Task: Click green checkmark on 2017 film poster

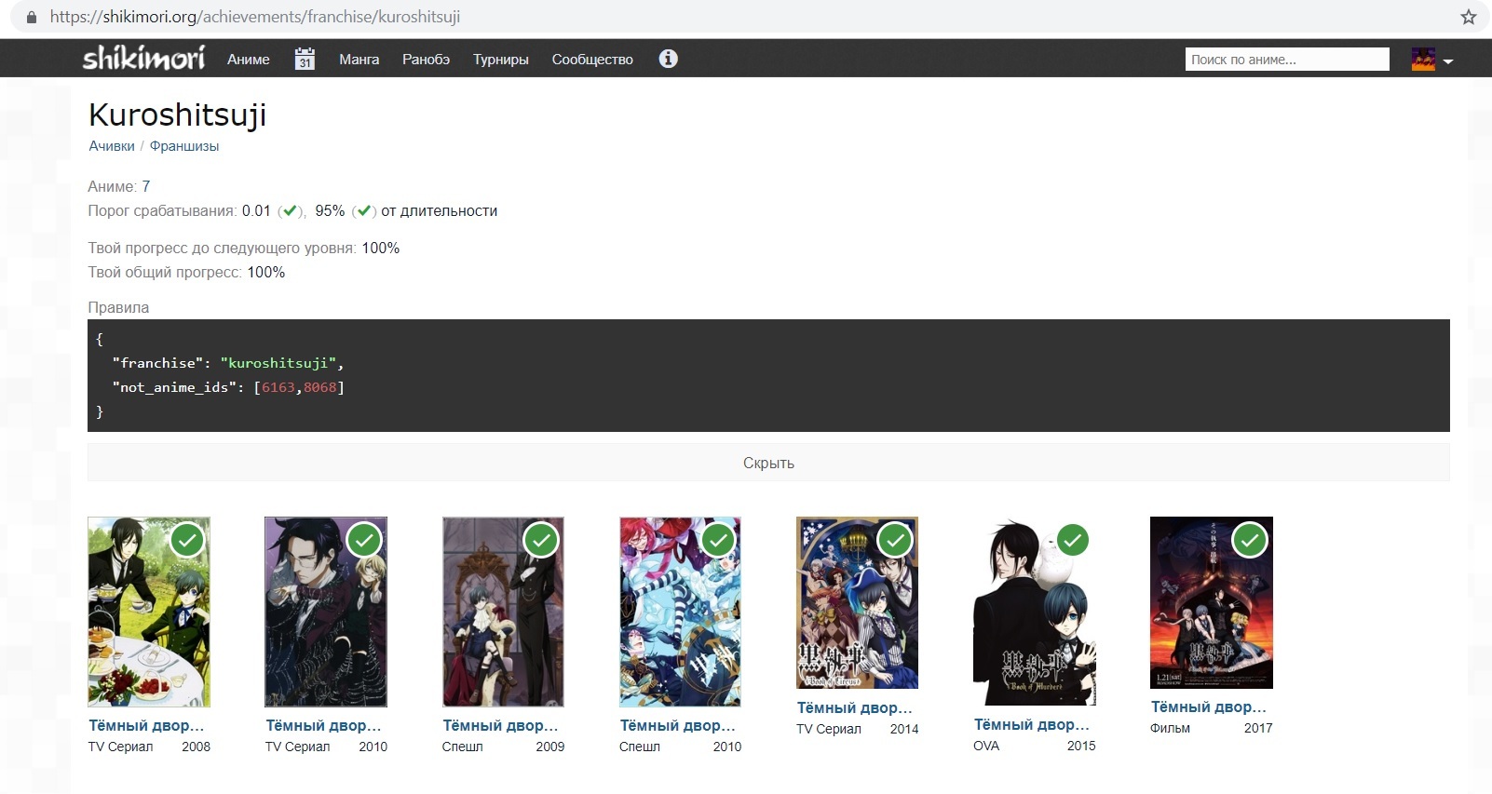Action: coord(1250,540)
